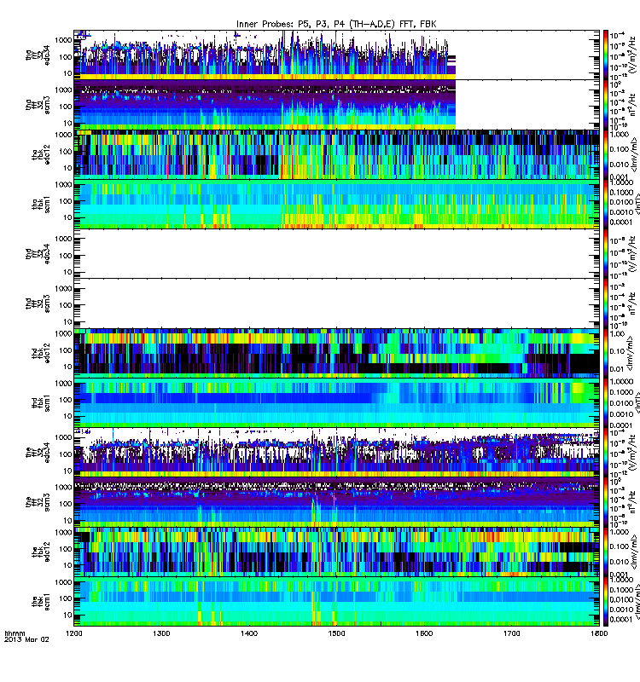Viewport: 640px width, 682px height.
Task: Click the color bar for the fbk scm1
Action: click(606, 602)
